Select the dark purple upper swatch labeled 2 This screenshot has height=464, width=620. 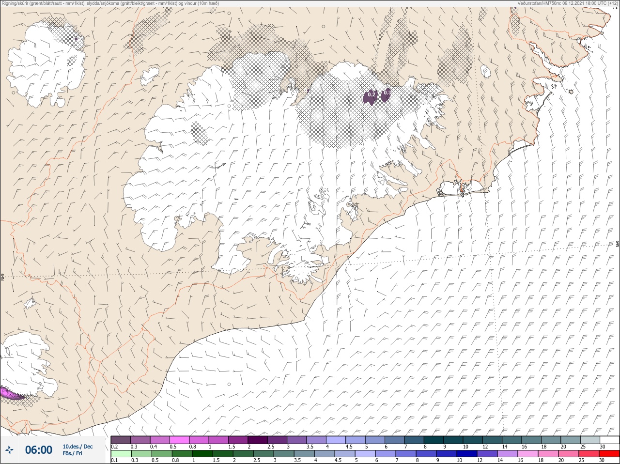click(258, 440)
